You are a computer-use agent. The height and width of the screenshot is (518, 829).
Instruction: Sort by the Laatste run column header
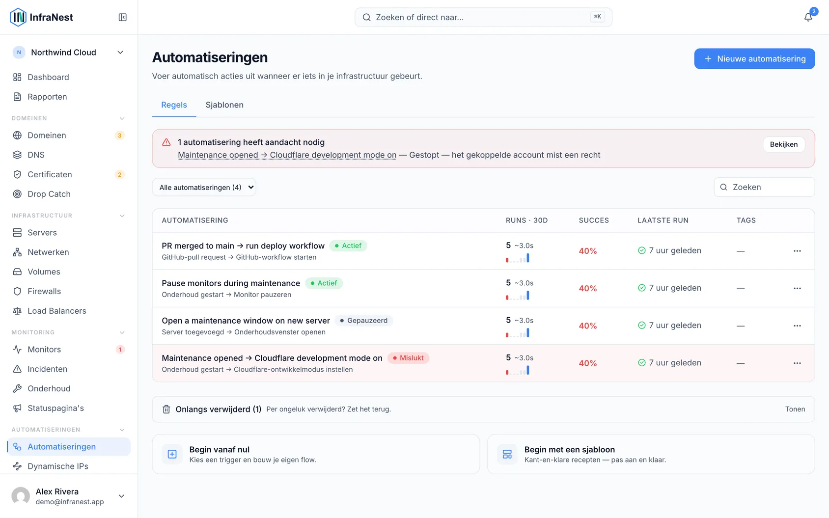click(x=663, y=220)
